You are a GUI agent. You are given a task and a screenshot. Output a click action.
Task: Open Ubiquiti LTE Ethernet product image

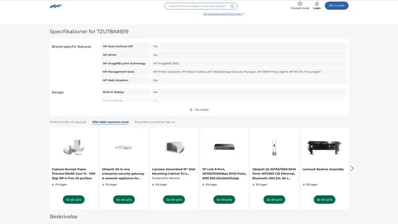[x=274, y=147]
